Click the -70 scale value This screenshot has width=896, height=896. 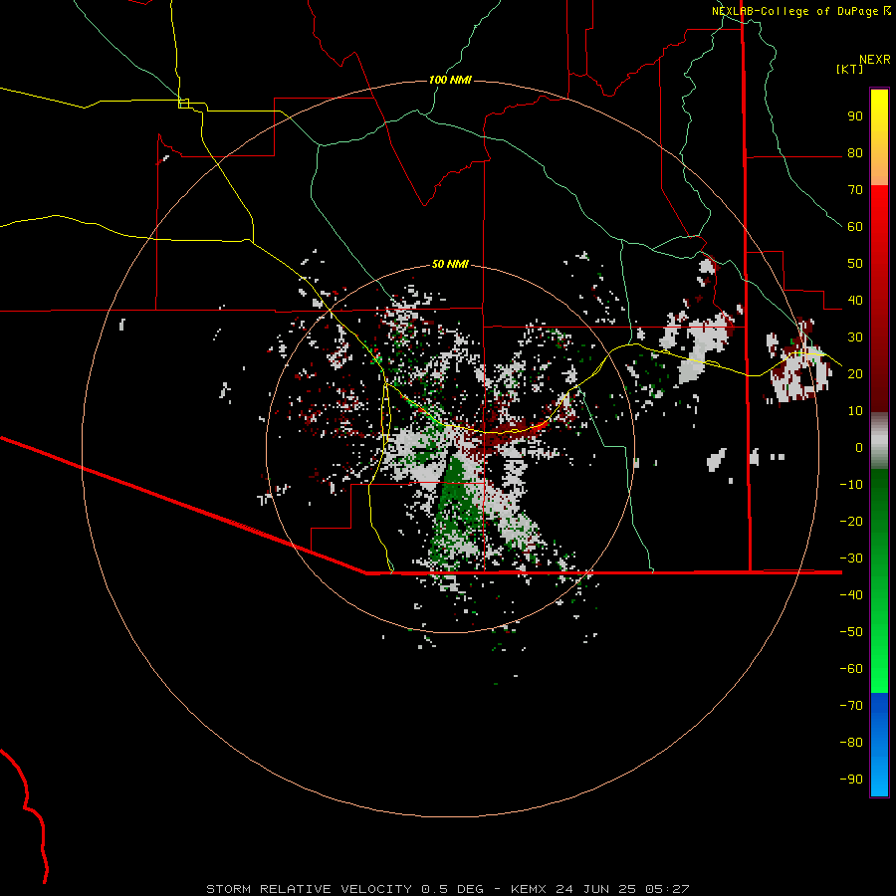[x=851, y=705]
